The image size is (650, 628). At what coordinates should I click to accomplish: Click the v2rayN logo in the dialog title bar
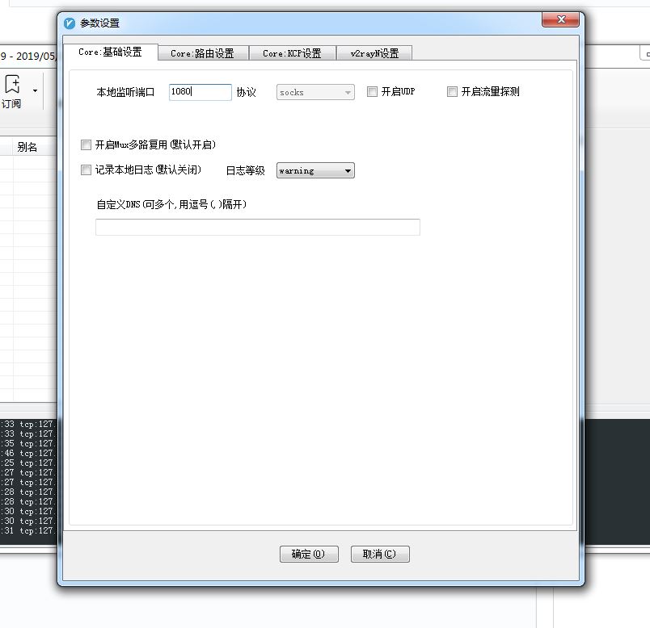(x=68, y=23)
